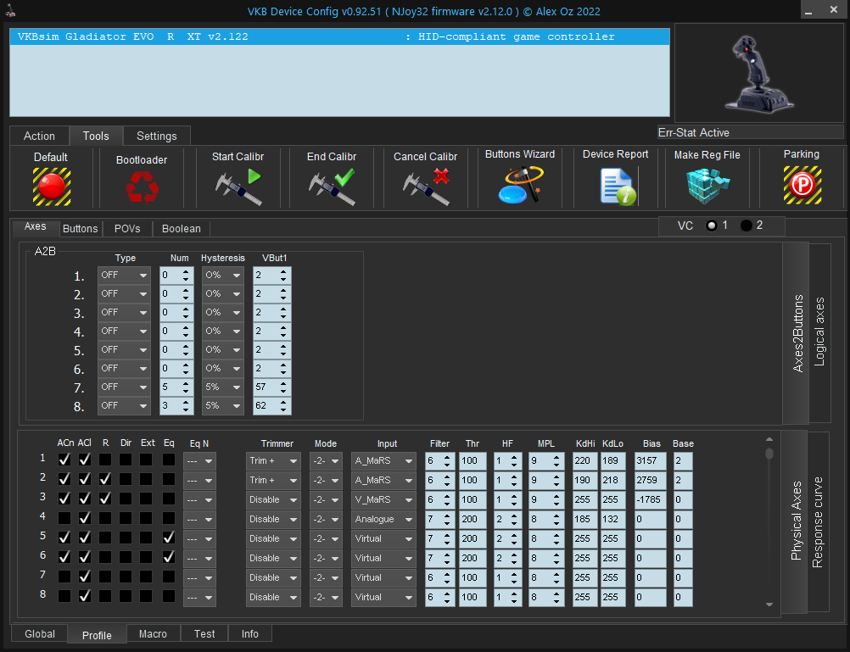Click the Err-Stat Active status field
850x652 pixels.
(x=750, y=133)
